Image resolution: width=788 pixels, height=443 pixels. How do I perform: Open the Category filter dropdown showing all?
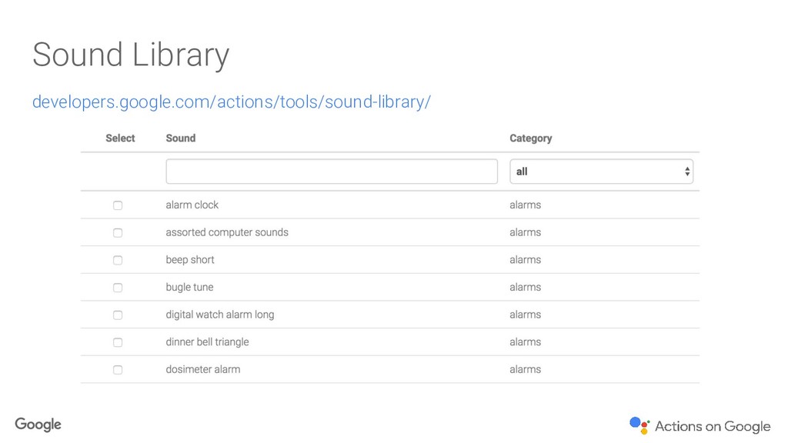point(602,172)
